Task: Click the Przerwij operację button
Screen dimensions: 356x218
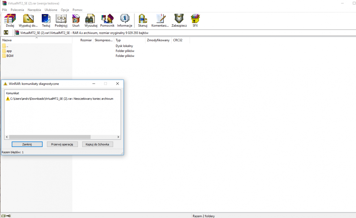Action: point(62,144)
